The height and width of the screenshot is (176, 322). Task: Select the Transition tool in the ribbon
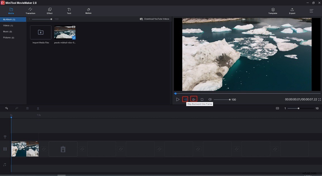pos(30,11)
